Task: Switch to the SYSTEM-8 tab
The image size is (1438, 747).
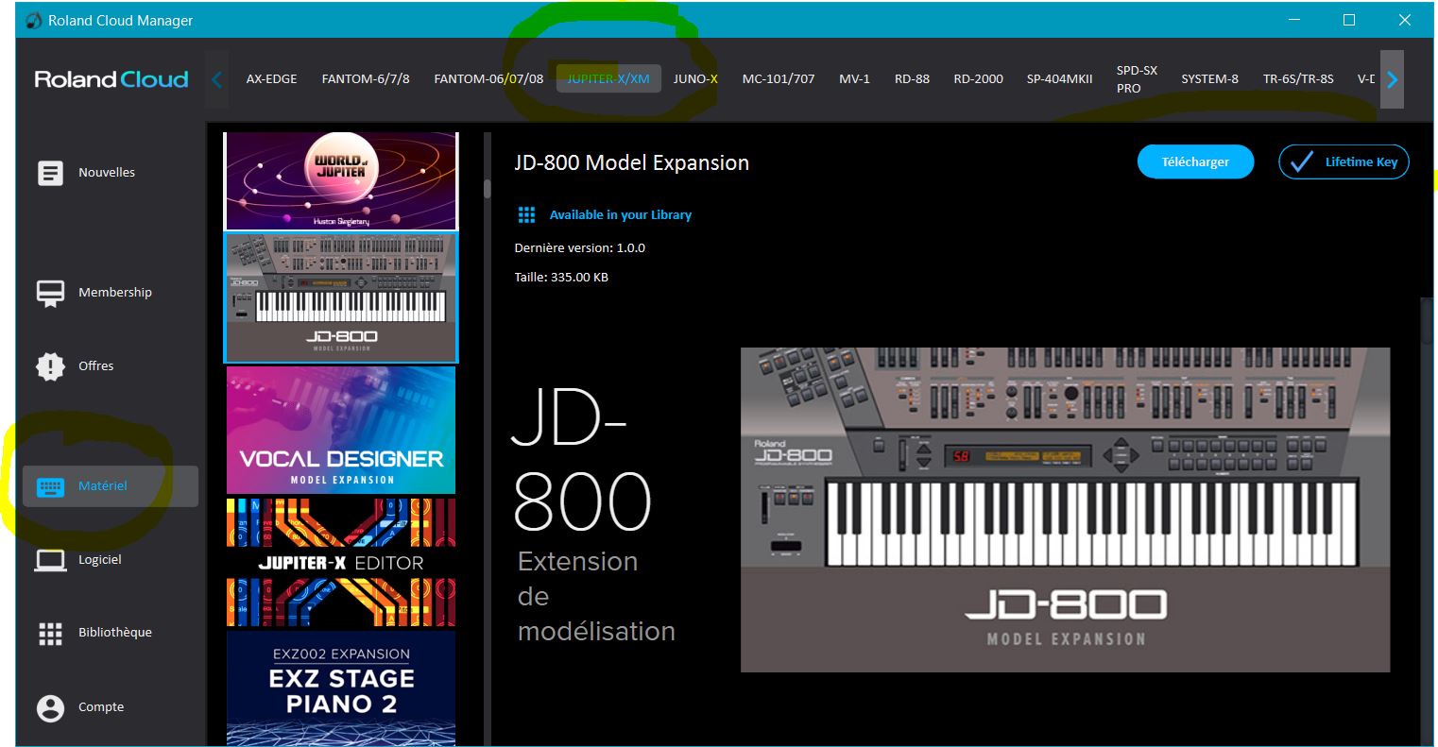Action: 1209,79
